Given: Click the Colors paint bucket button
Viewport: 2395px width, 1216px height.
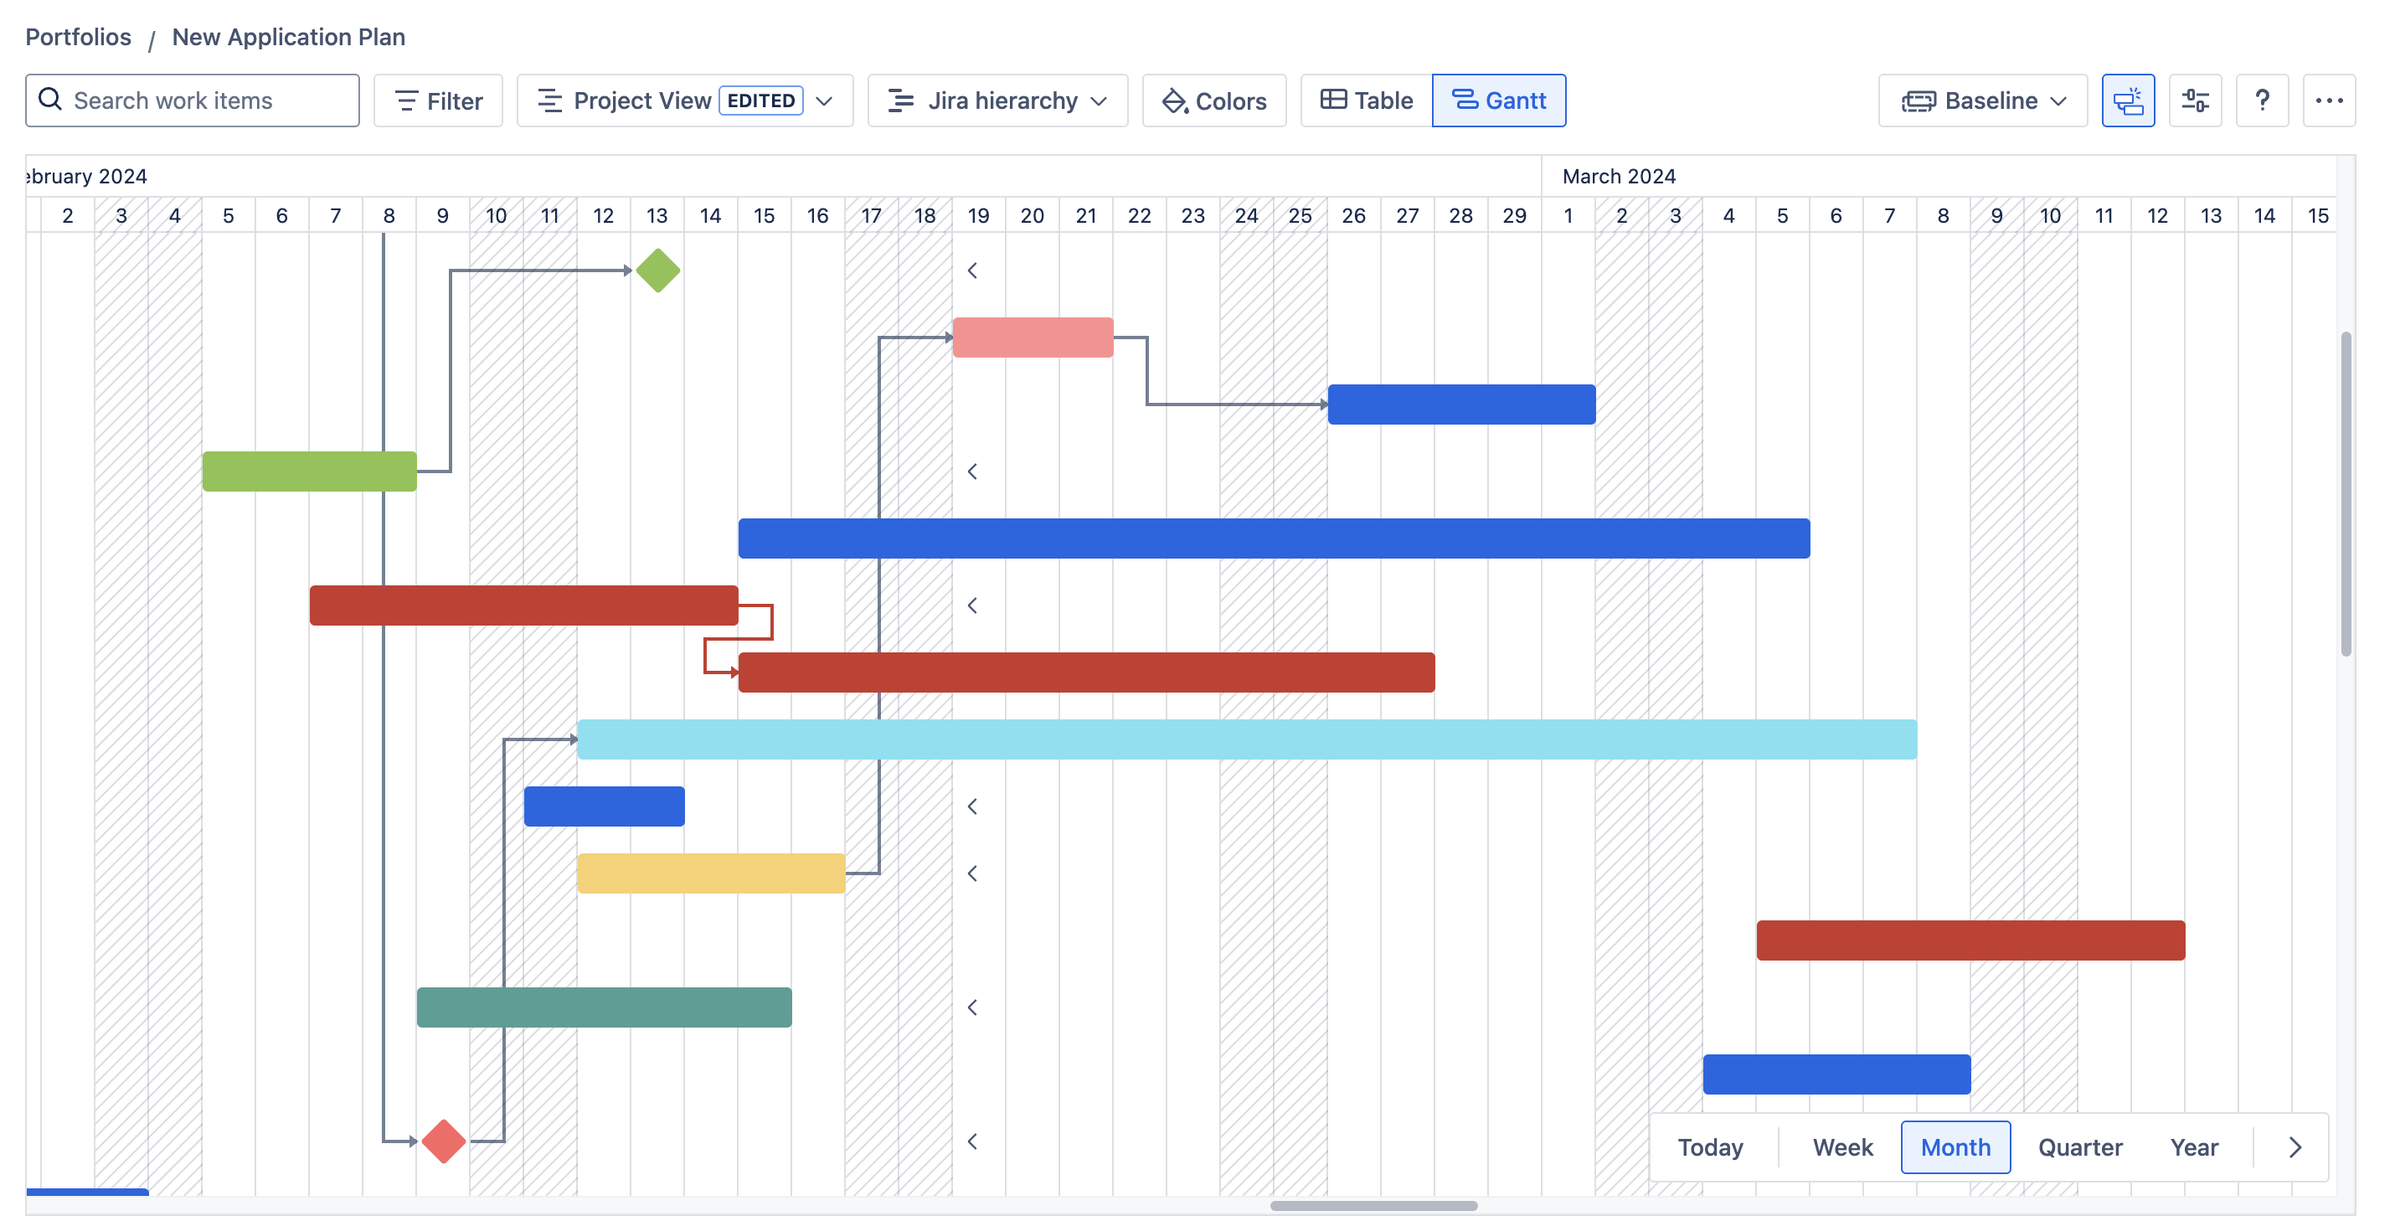Looking at the screenshot, I should (x=1213, y=100).
